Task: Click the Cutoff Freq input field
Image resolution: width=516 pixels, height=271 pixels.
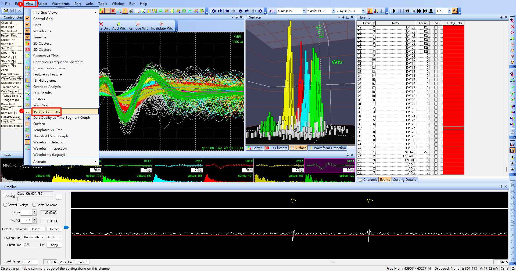Action: (x=30, y=245)
